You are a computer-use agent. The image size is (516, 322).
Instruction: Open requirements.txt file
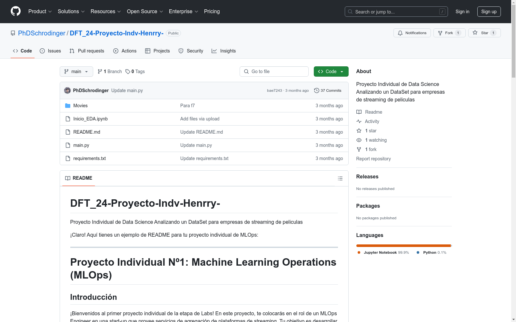pos(89,158)
